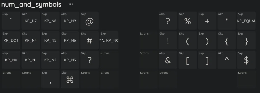This screenshot has height=93, width=260.
Task: Select the Command symbol key
Action: [x=70, y=80]
